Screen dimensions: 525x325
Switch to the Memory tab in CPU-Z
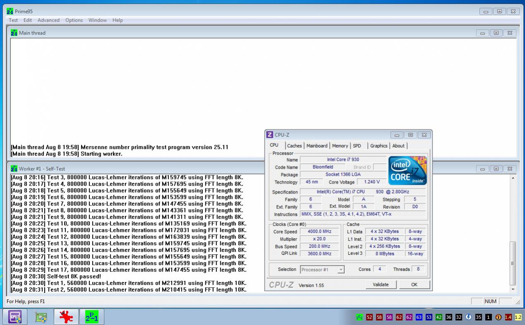click(340, 146)
